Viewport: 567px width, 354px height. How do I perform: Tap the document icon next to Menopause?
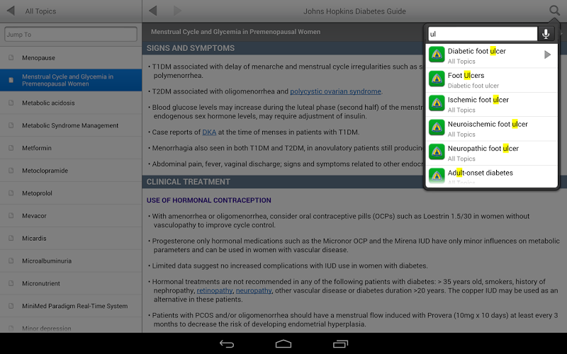click(x=11, y=57)
